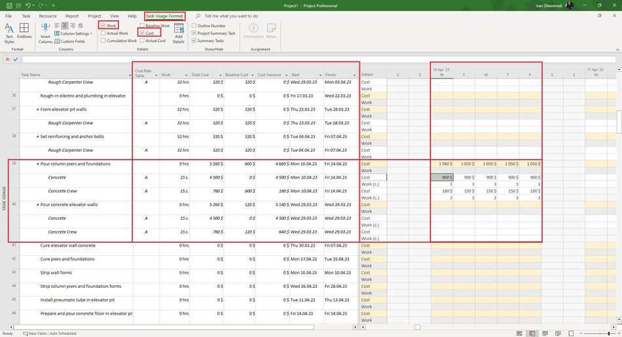Align column text left

[x=57, y=26]
